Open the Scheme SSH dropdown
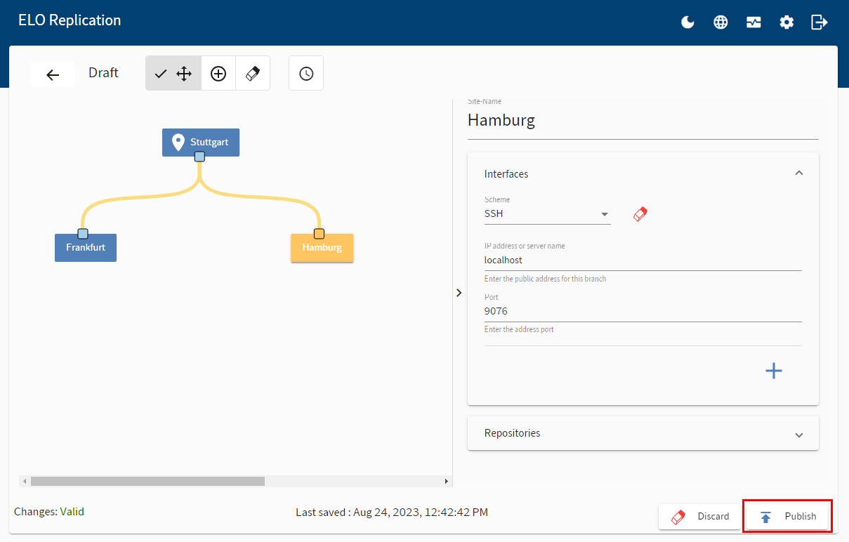The width and height of the screenshot is (849, 542). (x=547, y=214)
